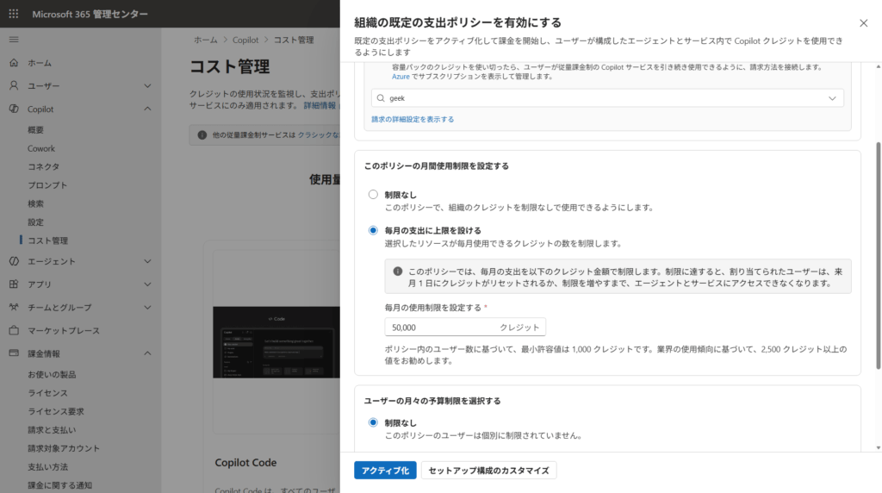The image size is (882, 493).
Task: Select 制限なし for monthly usage limit
Action: pyautogui.click(x=373, y=195)
